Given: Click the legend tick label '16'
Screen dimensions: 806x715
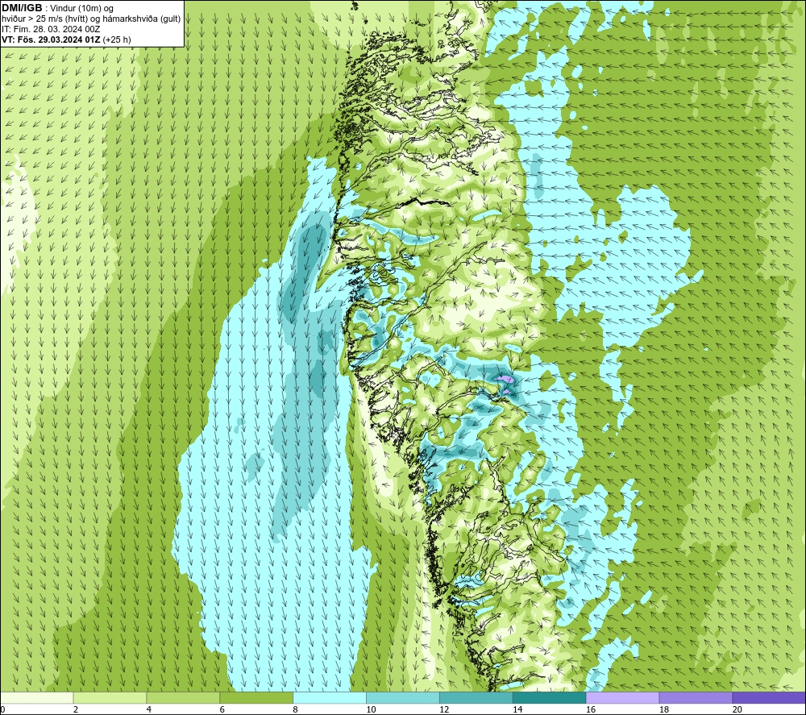Looking at the screenshot, I should coord(591,710).
